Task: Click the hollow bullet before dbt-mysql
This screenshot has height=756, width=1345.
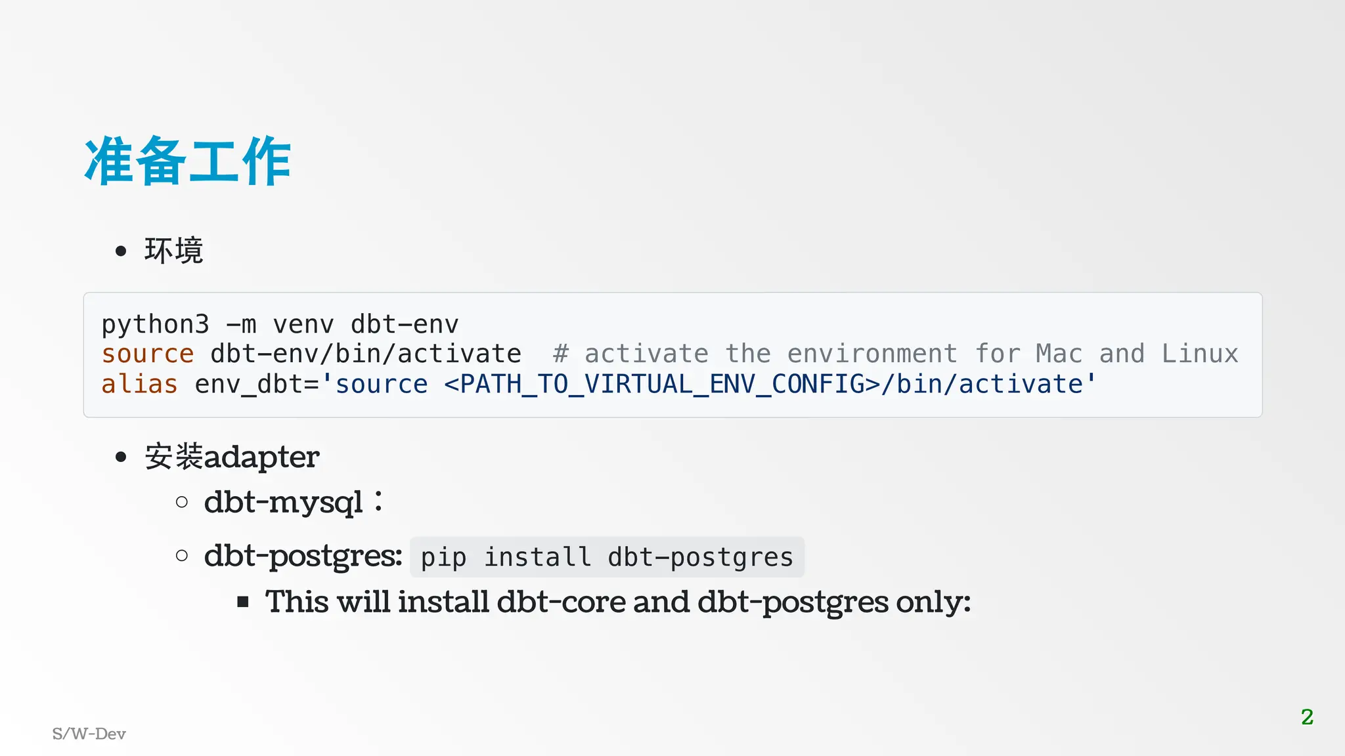Action: (x=182, y=503)
